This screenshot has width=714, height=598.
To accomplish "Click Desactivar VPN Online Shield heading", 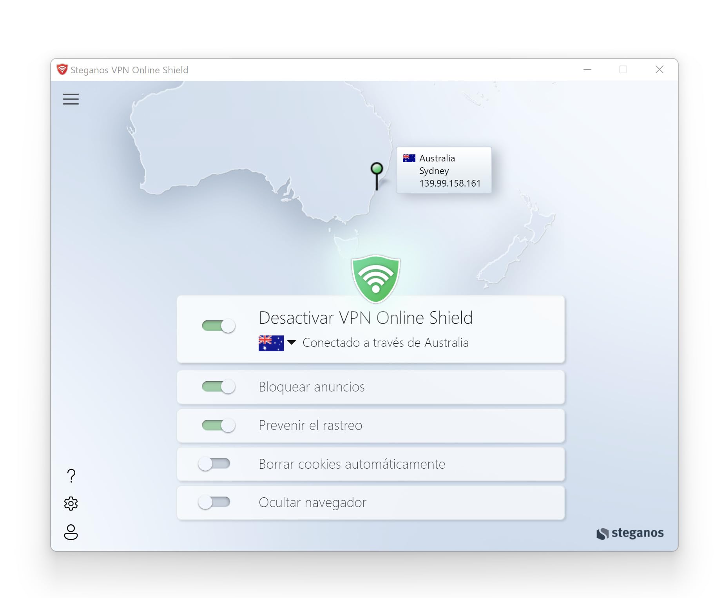I will 366,318.
